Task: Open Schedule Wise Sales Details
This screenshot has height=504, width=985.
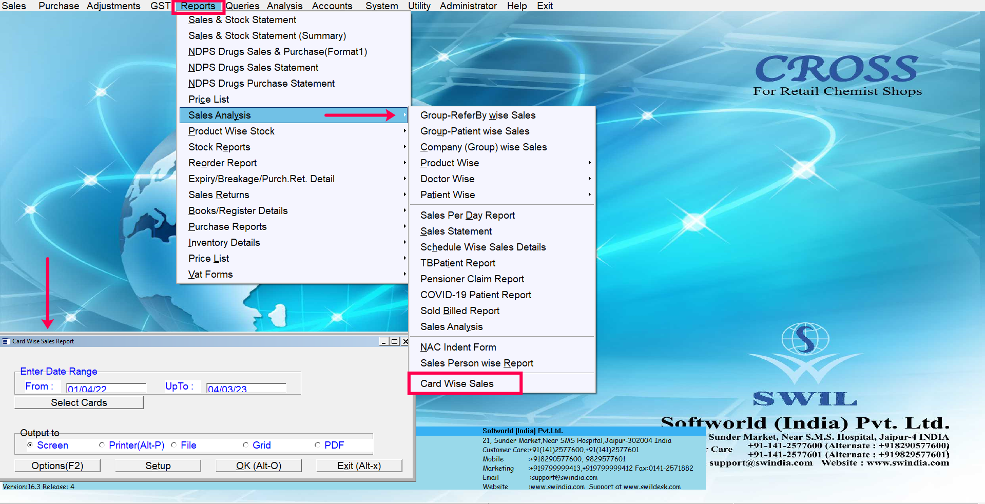Action: 502,247
